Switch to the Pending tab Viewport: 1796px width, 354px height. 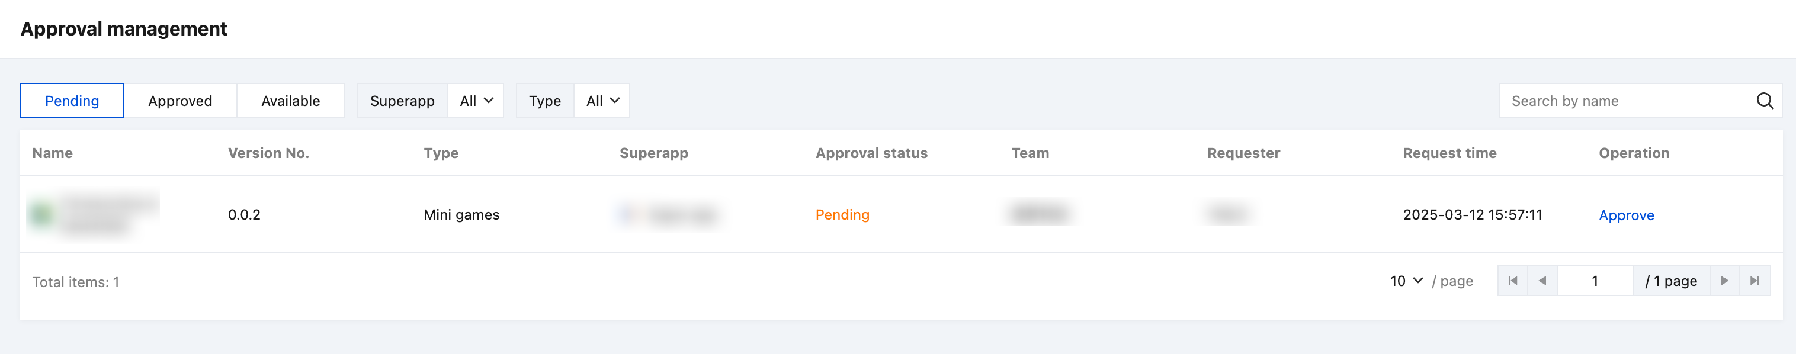(x=72, y=101)
